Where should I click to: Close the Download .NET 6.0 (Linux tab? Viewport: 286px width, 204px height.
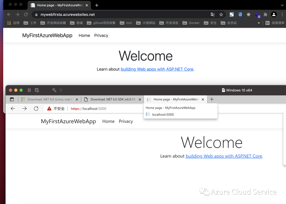coord(77,99)
